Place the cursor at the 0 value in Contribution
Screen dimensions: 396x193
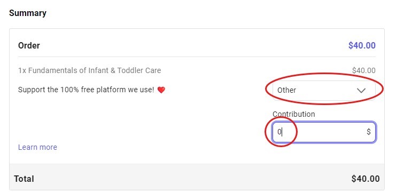click(x=279, y=132)
